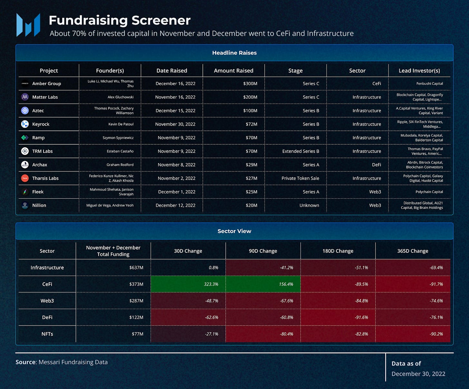Click the Archax project logo
Viewport: 469px width, 389px height.
tap(25, 165)
